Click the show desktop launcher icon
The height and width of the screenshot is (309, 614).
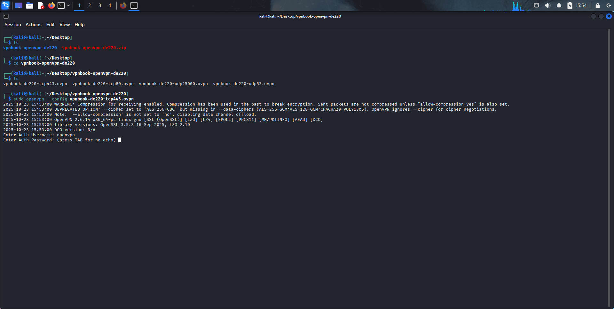pos(19,5)
